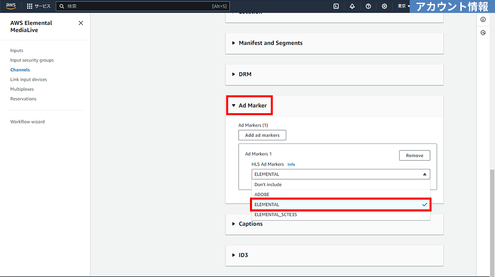This screenshot has height=277, width=495.
Task: Open the Channels page
Action: tap(20, 70)
